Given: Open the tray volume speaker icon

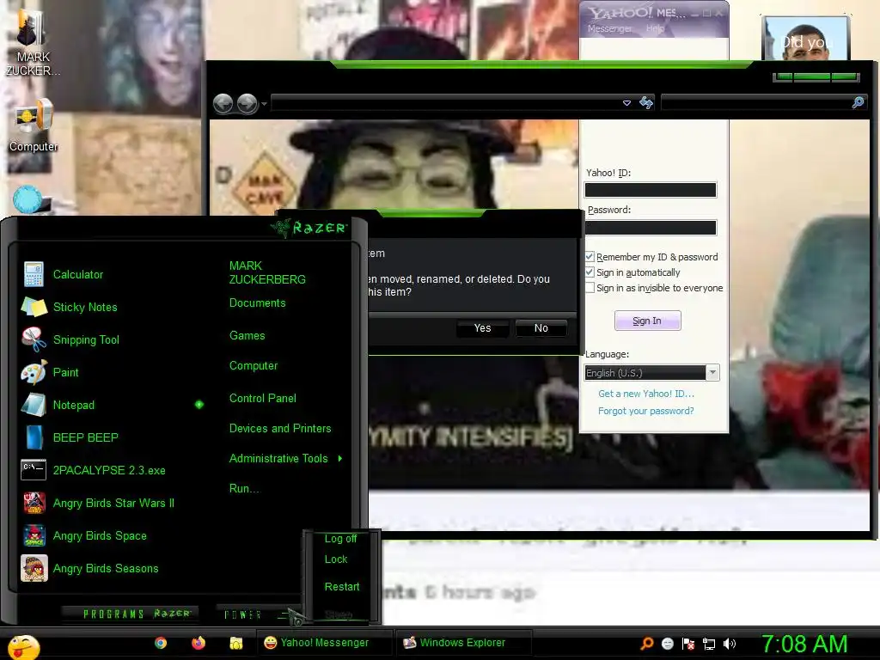Looking at the screenshot, I should [x=729, y=644].
